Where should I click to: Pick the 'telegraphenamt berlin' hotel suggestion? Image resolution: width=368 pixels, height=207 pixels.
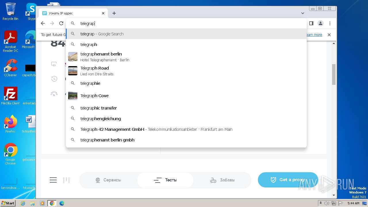click(186, 57)
